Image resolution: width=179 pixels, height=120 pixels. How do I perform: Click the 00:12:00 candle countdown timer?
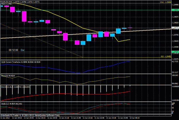click(x=13, y=50)
